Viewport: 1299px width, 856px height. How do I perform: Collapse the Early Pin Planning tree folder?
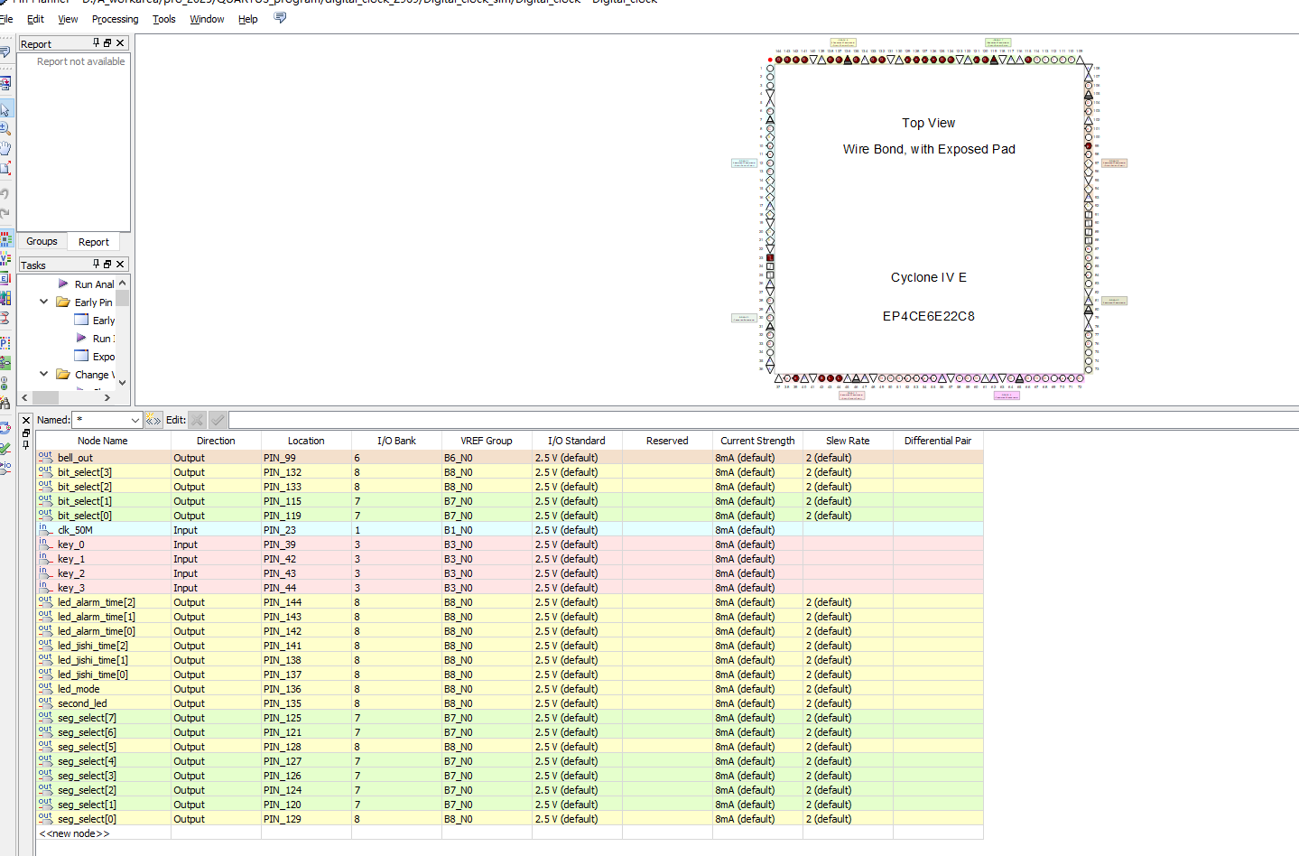44,302
